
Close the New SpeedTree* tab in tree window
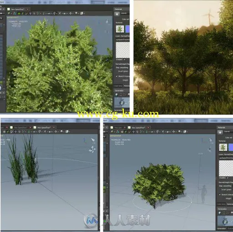click(x=27, y=10)
